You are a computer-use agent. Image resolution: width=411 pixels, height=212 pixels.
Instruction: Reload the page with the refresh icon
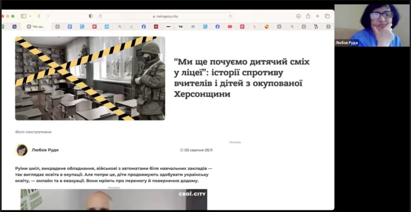pyautogui.click(x=230, y=16)
